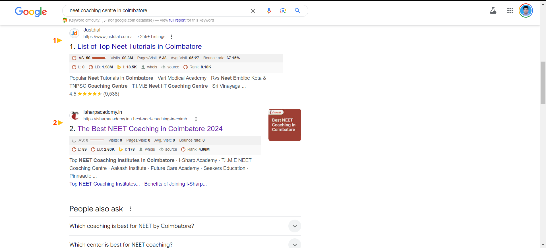The width and height of the screenshot is (546, 248).
Task: Expand 'Which center is best for NEET coaching' question
Action: pos(295,244)
